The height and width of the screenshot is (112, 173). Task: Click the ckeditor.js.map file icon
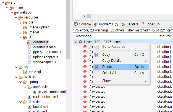tap(30, 47)
